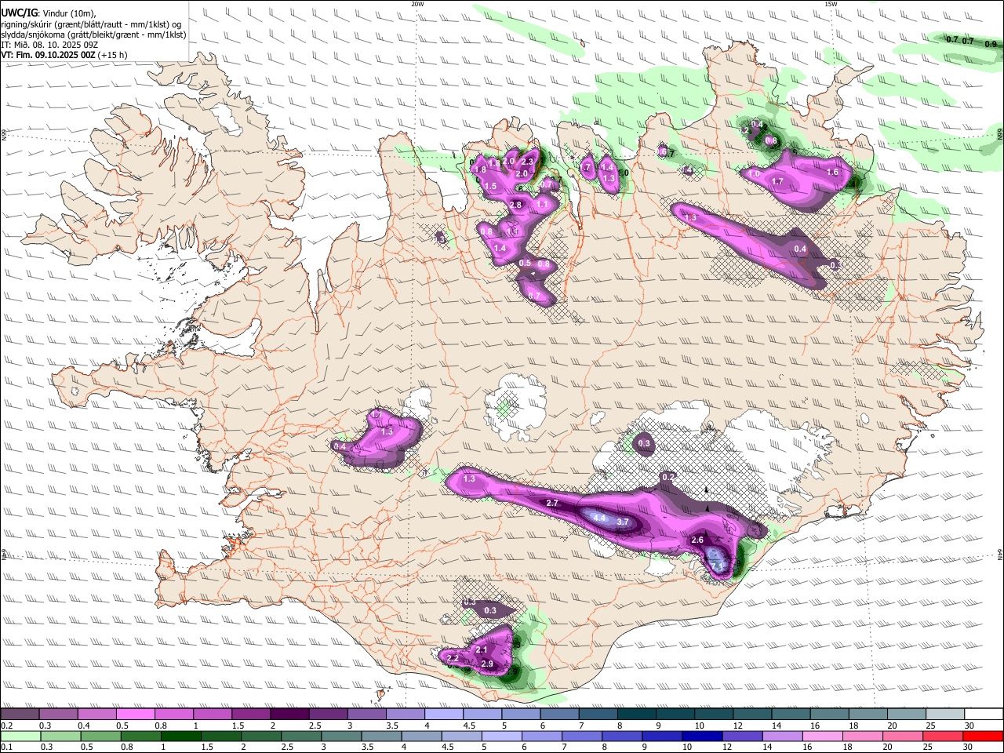Click the 2.3 precipitation value on map
The image size is (1004, 753).
tap(526, 162)
